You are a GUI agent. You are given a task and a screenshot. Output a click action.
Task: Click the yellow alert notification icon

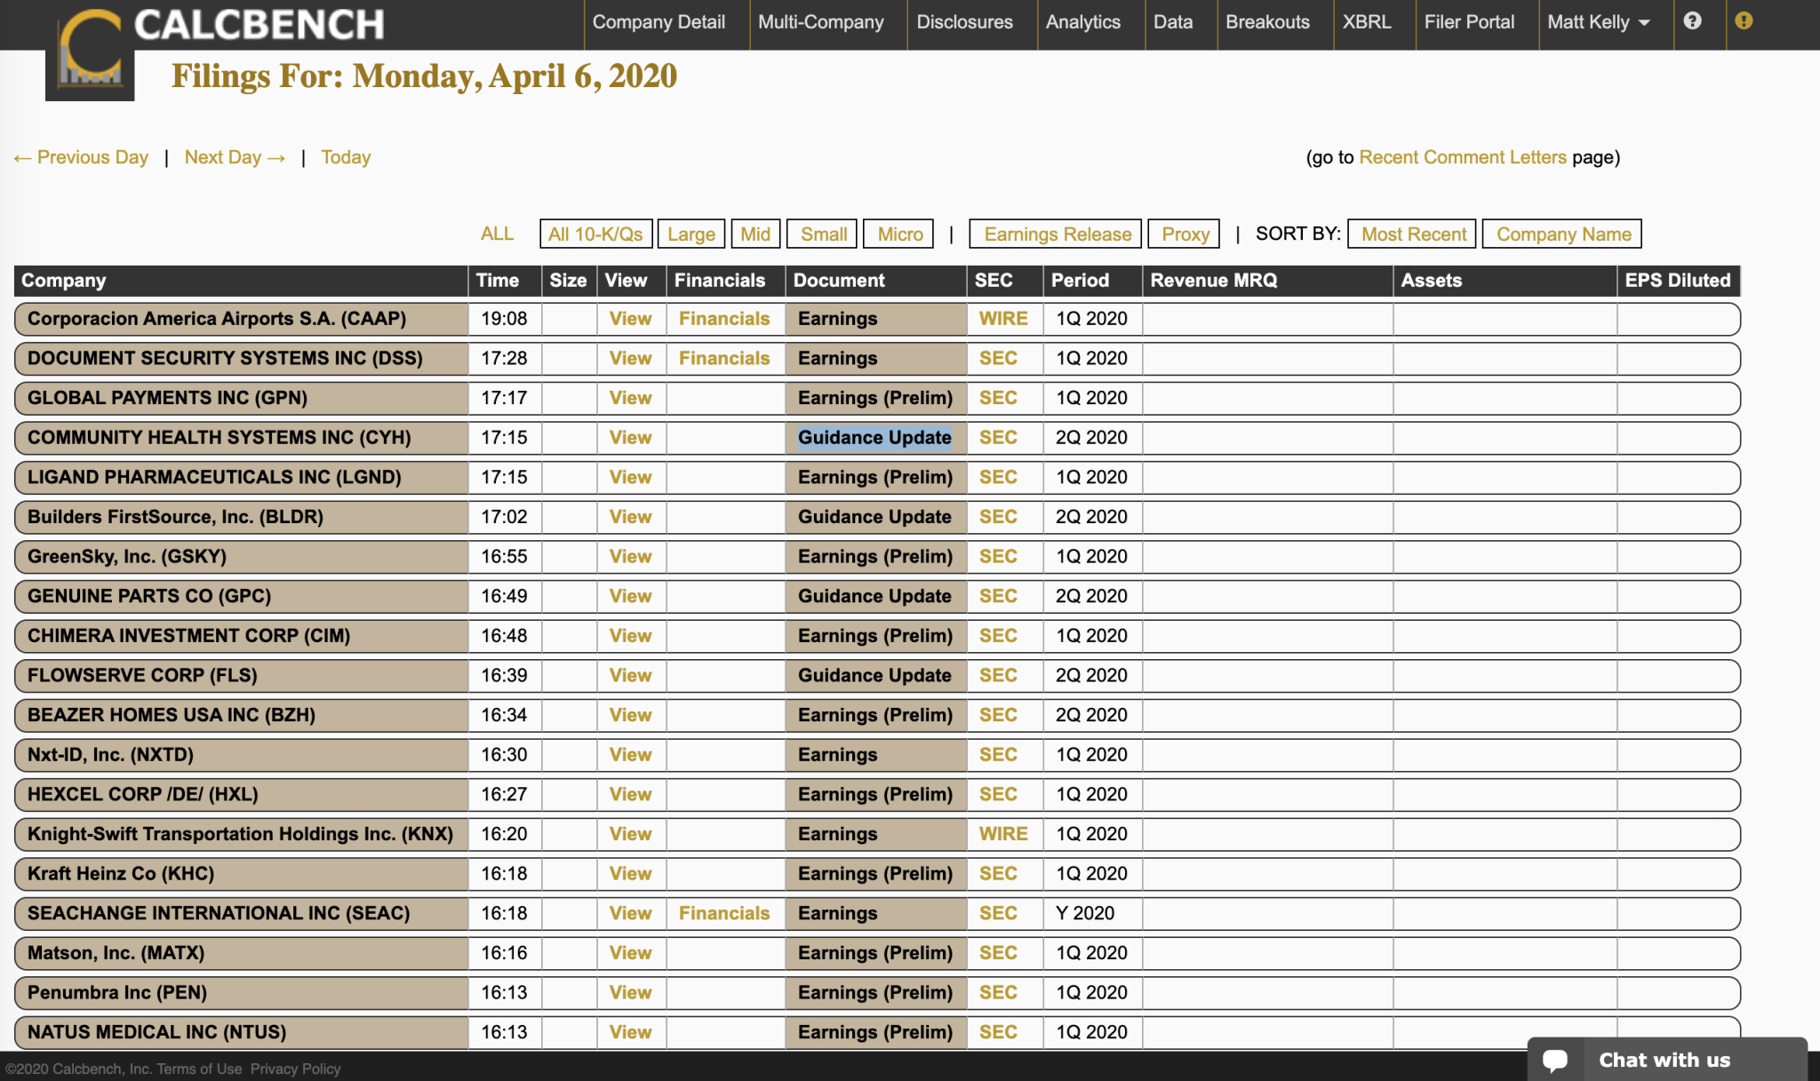[x=1744, y=21]
